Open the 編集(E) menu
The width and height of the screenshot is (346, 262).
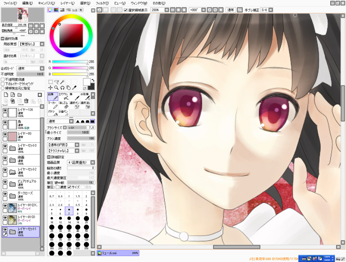coord(28,3)
